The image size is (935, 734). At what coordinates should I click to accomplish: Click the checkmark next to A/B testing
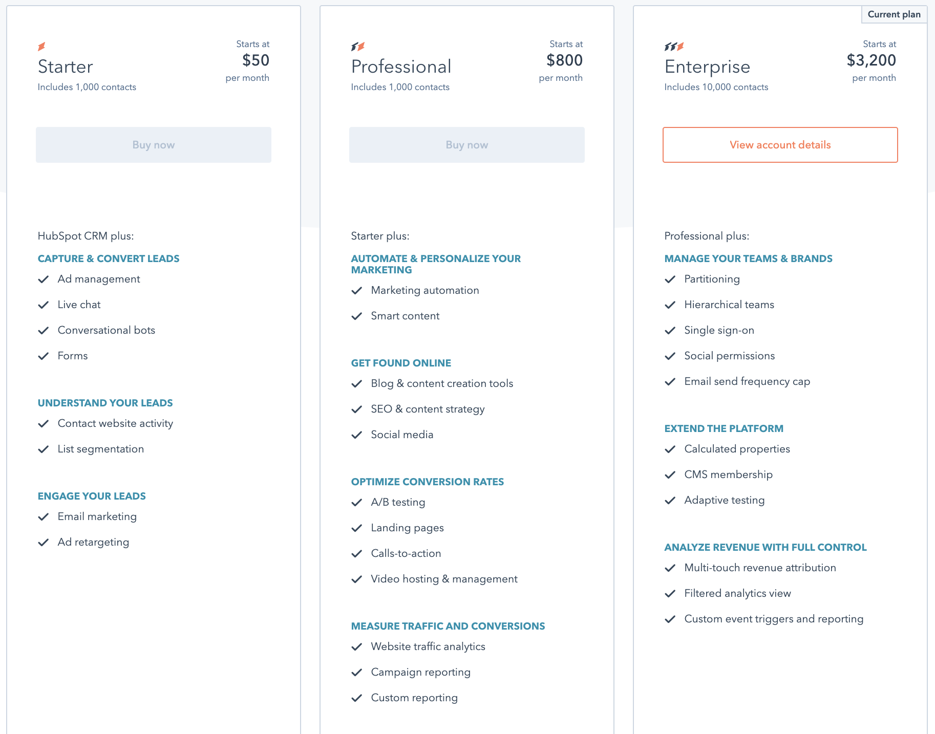click(357, 503)
